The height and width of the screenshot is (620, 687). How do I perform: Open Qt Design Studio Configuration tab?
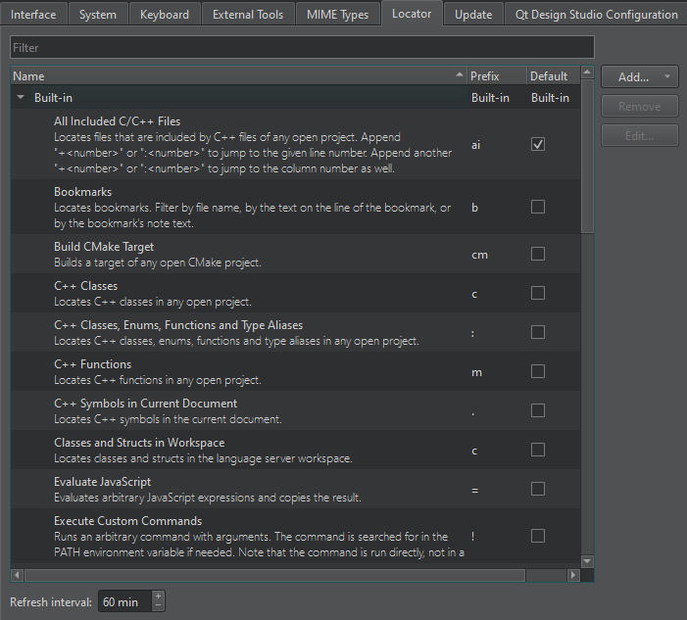click(x=594, y=15)
